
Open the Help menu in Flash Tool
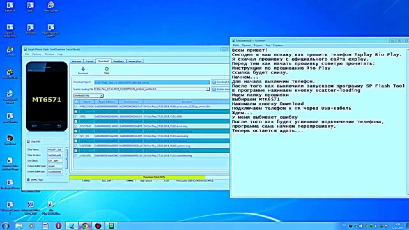coord(60,54)
